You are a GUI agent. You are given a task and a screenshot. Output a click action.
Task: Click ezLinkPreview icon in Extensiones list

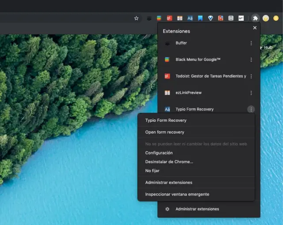167,93
